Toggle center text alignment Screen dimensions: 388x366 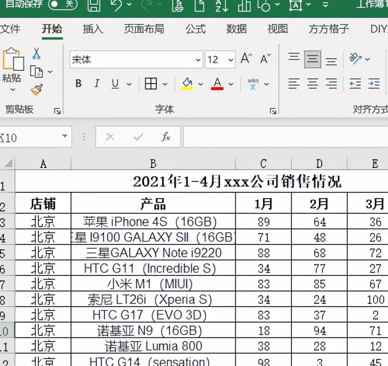point(313,84)
